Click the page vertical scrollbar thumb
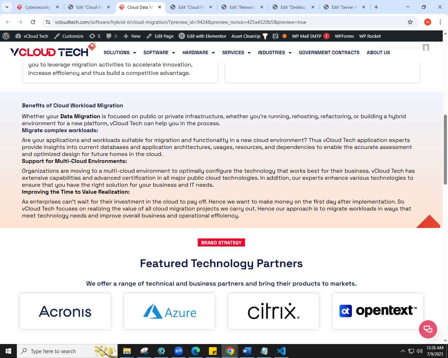Image resolution: width=448 pixels, height=358 pixels. click(x=445, y=149)
